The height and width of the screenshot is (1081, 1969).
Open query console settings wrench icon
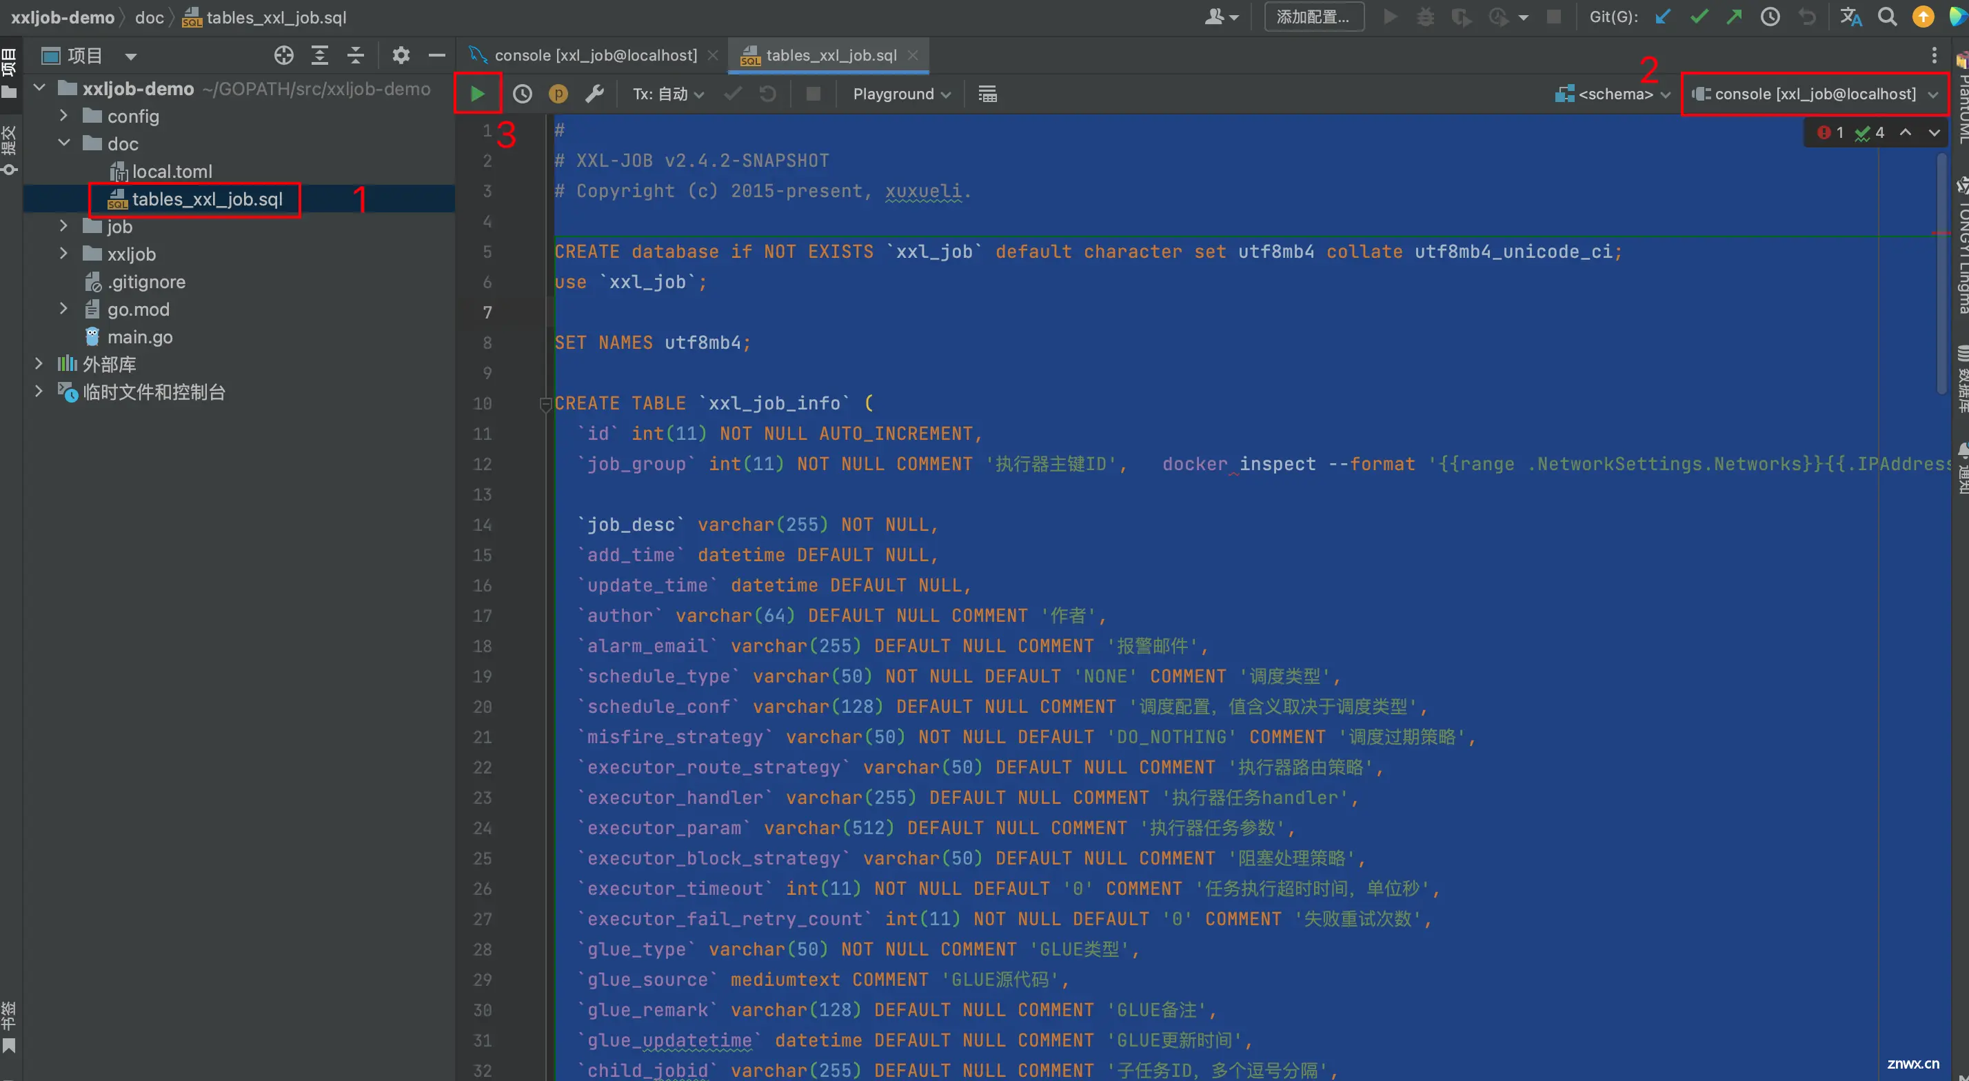coord(595,94)
